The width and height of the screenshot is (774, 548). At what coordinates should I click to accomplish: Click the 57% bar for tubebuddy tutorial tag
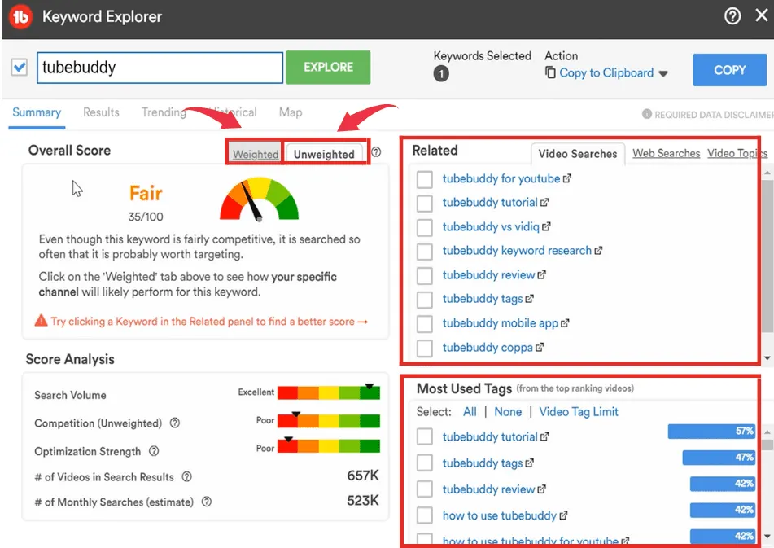tap(712, 431)
